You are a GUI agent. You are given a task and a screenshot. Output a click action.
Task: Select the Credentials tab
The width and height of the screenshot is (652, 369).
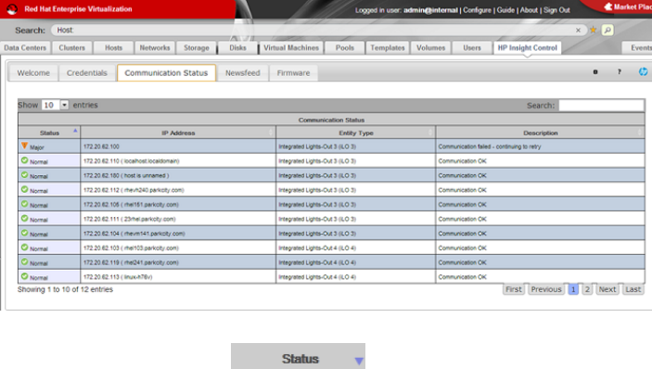(87, 72)
